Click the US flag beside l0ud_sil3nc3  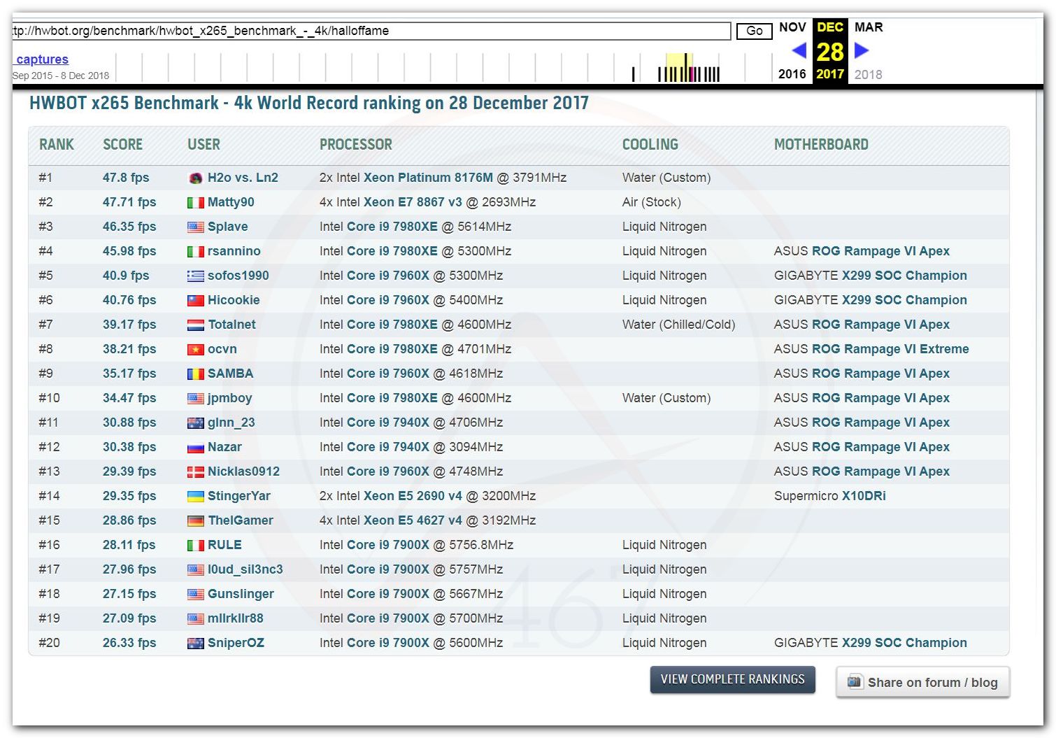(x=196, y=570)
